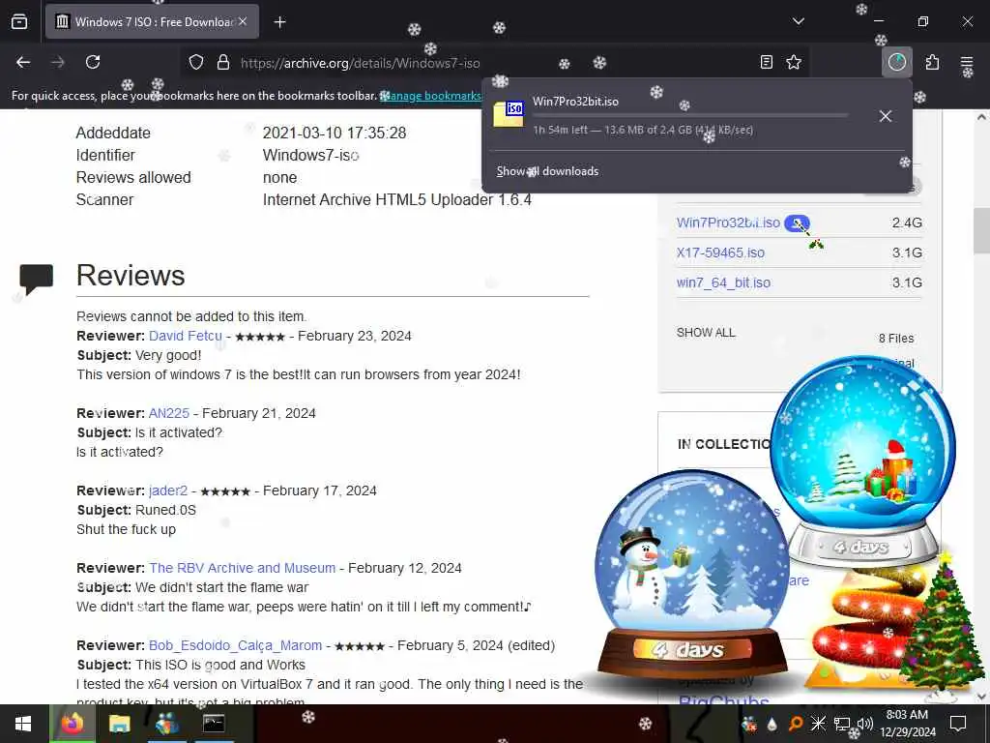
Task: Toggle reader view icon in address bar
Action: (766, 62)
